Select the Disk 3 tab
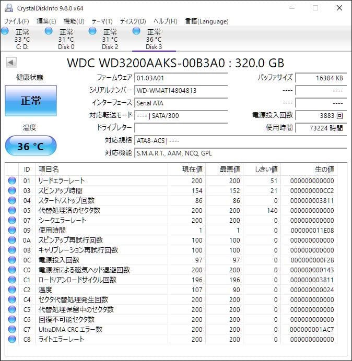Viewport: 352px width, 361px height. pos(154,39)
